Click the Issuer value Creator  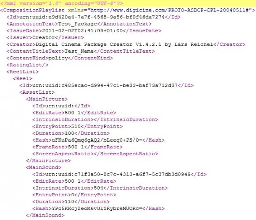[43, 37]
